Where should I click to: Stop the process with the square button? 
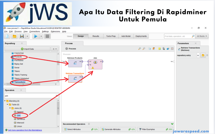[47, 36]
